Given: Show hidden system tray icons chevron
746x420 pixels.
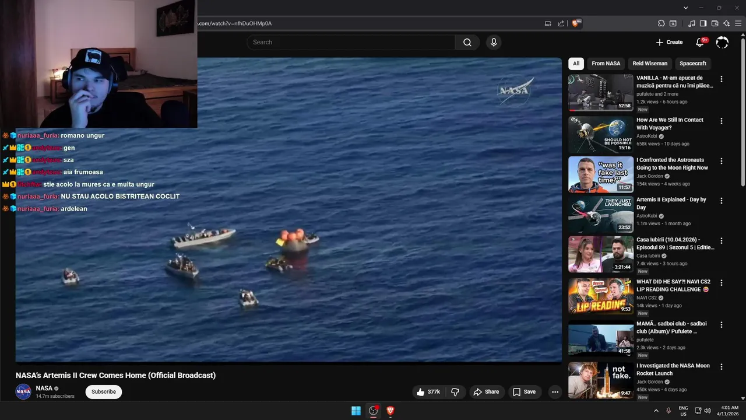Looking at the screenshot, I should pos(656,411).
